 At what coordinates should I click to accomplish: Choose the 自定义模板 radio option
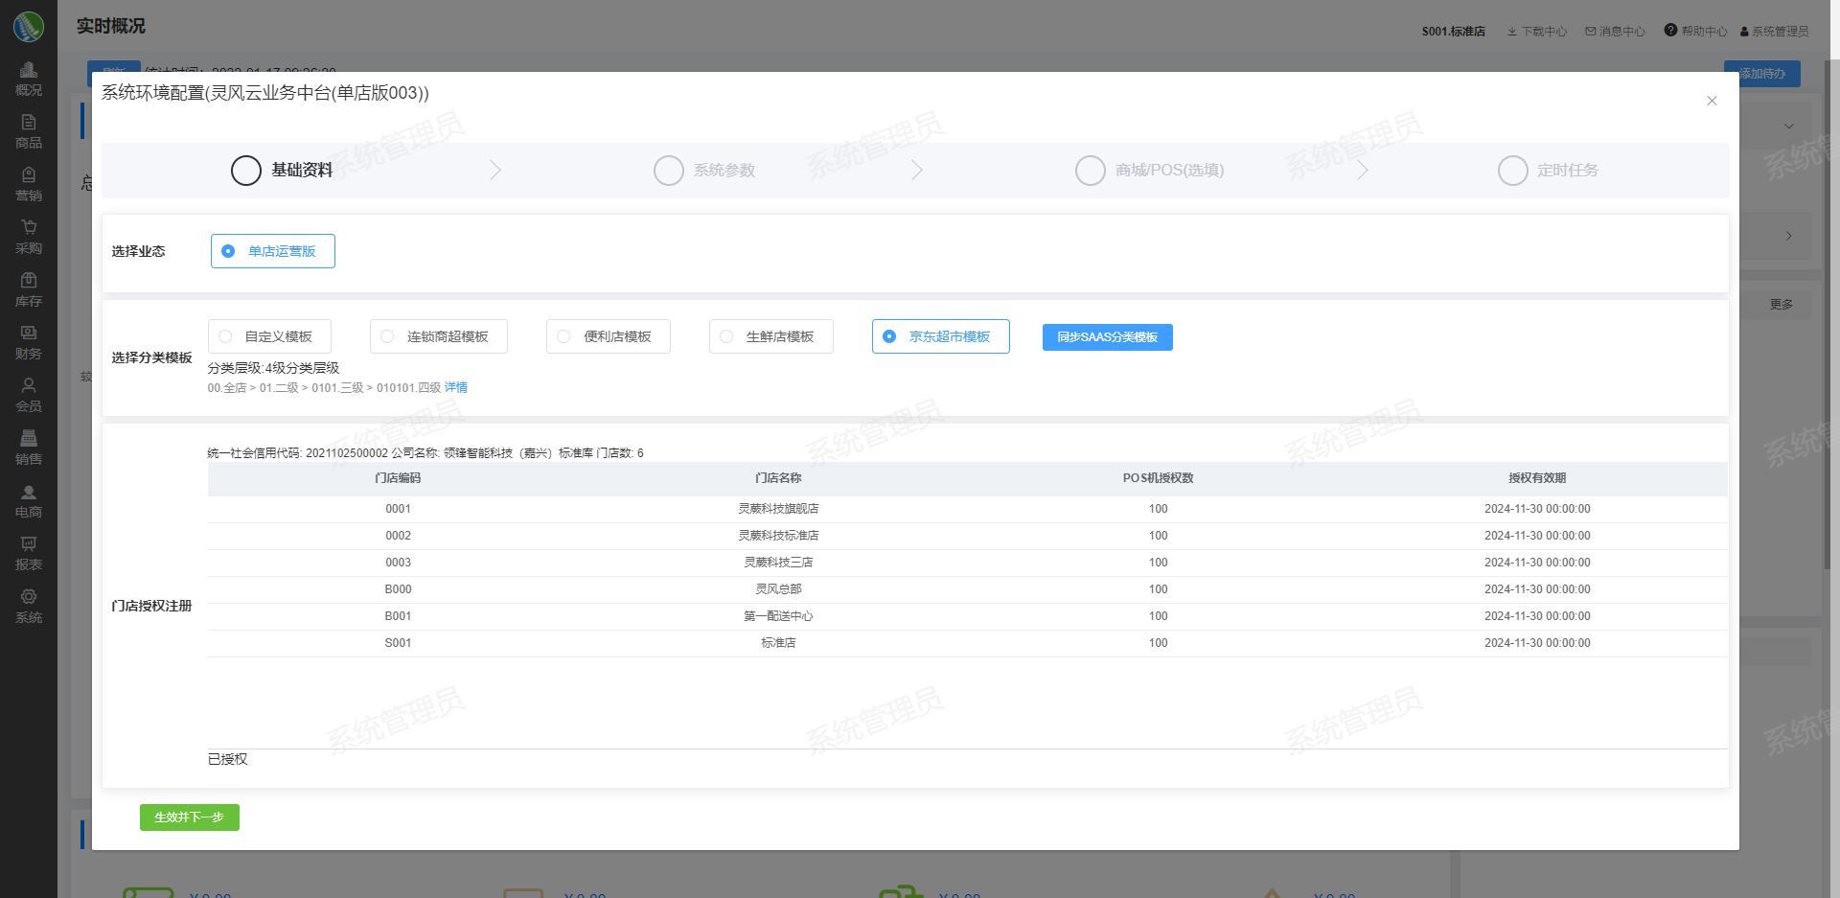(269, 336)
